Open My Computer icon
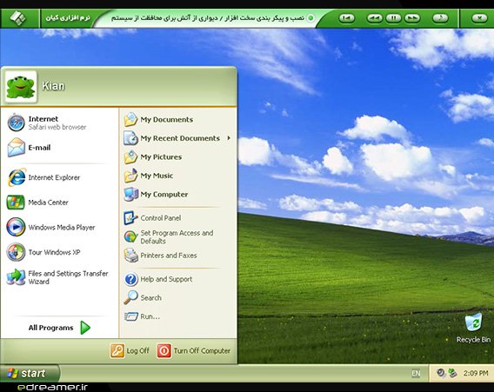This screenshot has width=494, height=392. coord(130,195)
